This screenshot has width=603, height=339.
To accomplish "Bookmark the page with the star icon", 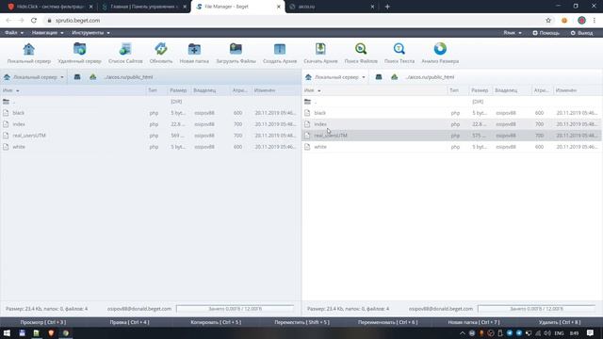I will (x=548, y=21).
